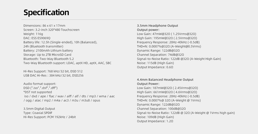Click the Battery: 2100mAh Lithium battery line
258x134 pixels.
[48, 51]
